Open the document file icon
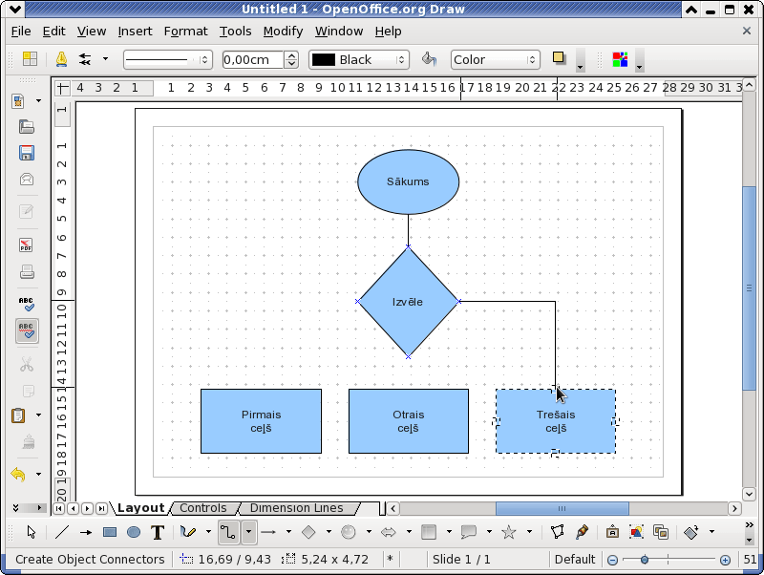 (27, 127)
